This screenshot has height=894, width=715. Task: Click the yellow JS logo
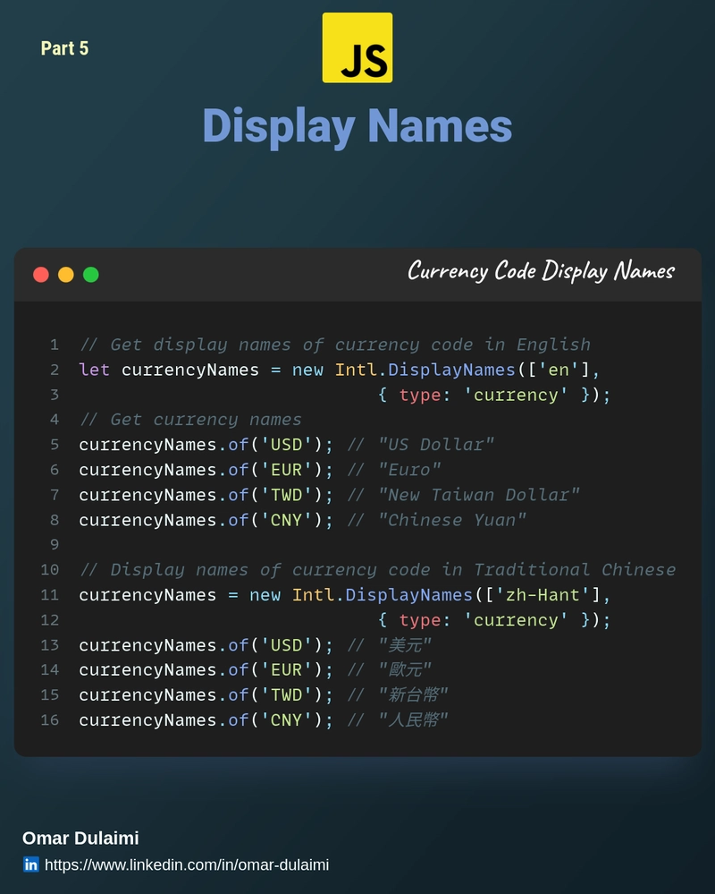coord(357,48)
